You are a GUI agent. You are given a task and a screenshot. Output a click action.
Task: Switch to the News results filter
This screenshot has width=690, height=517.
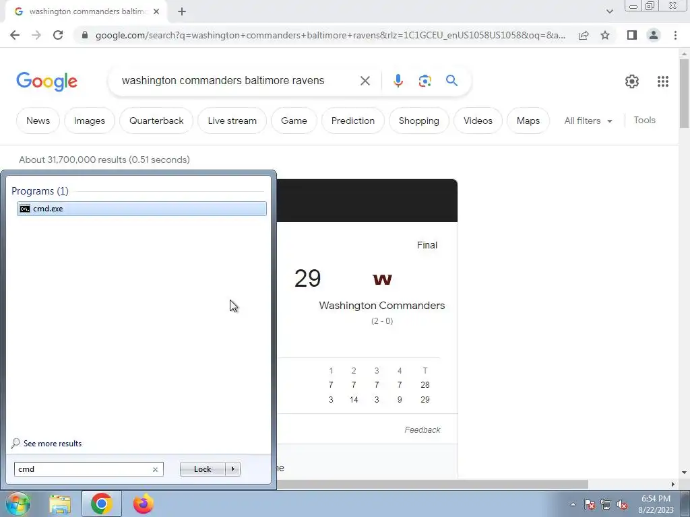[38, 121]
